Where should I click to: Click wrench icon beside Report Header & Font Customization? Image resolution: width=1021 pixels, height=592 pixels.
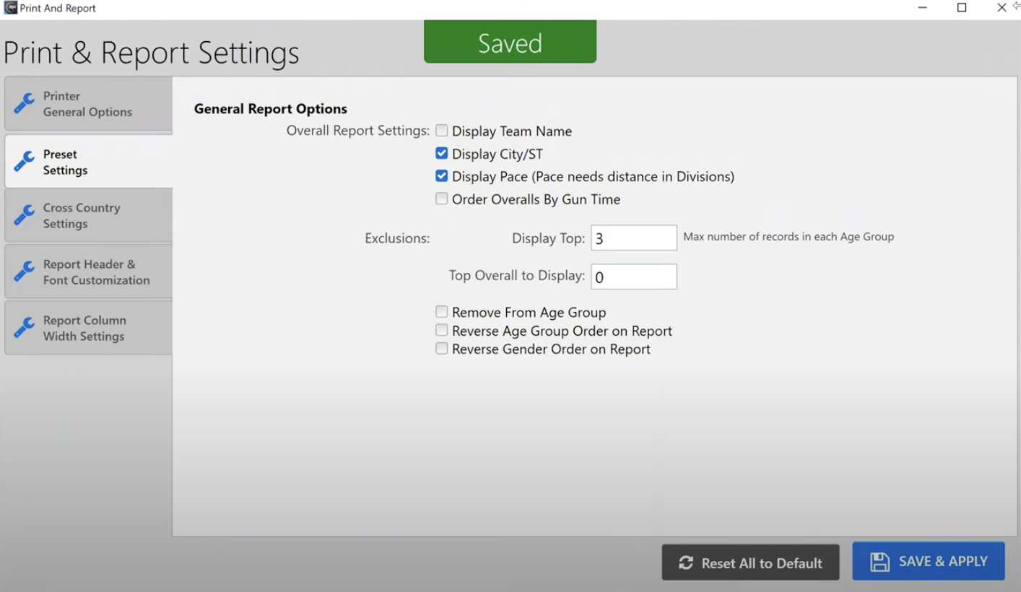click(24, 271)
